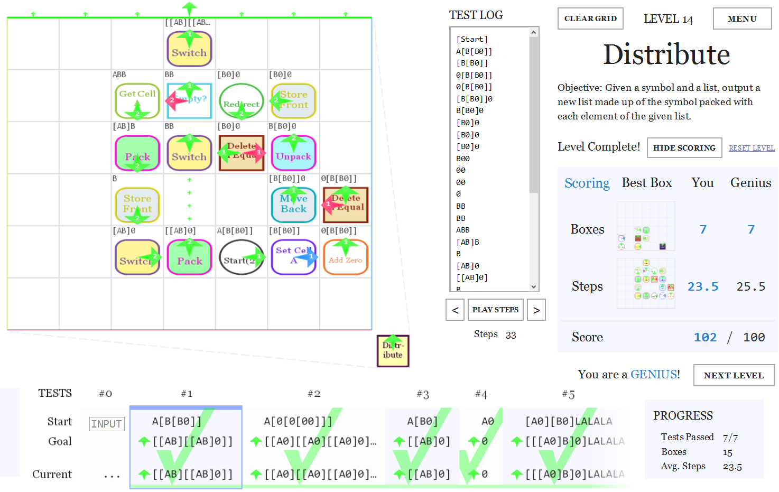Click the Get Cell box

click(x=137, y=100)
